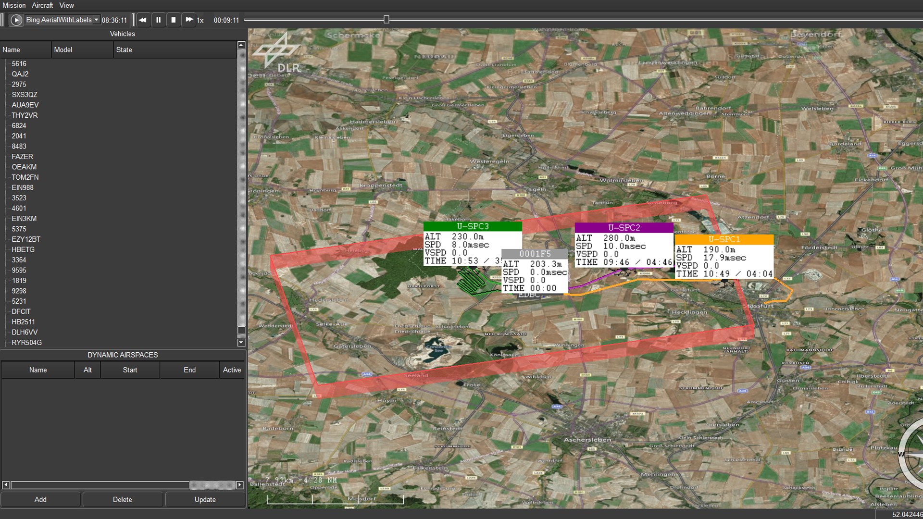Stop the simulation playback

click(174, 20)
